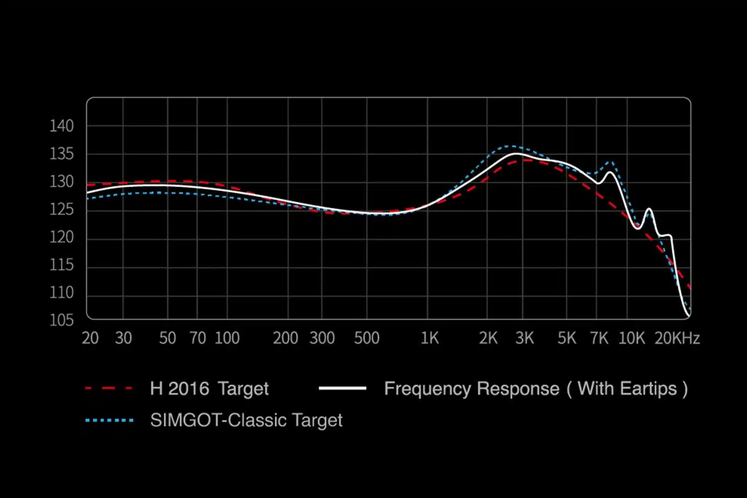Viewport: 747px width, 498px height.
Task: Select the SIMGOT-Classic Target legend label
Action: tap(247, 421)
